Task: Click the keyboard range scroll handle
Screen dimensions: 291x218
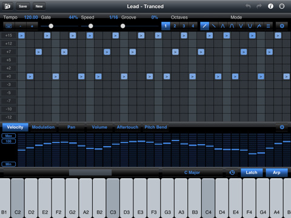Action: coord(90,173)
